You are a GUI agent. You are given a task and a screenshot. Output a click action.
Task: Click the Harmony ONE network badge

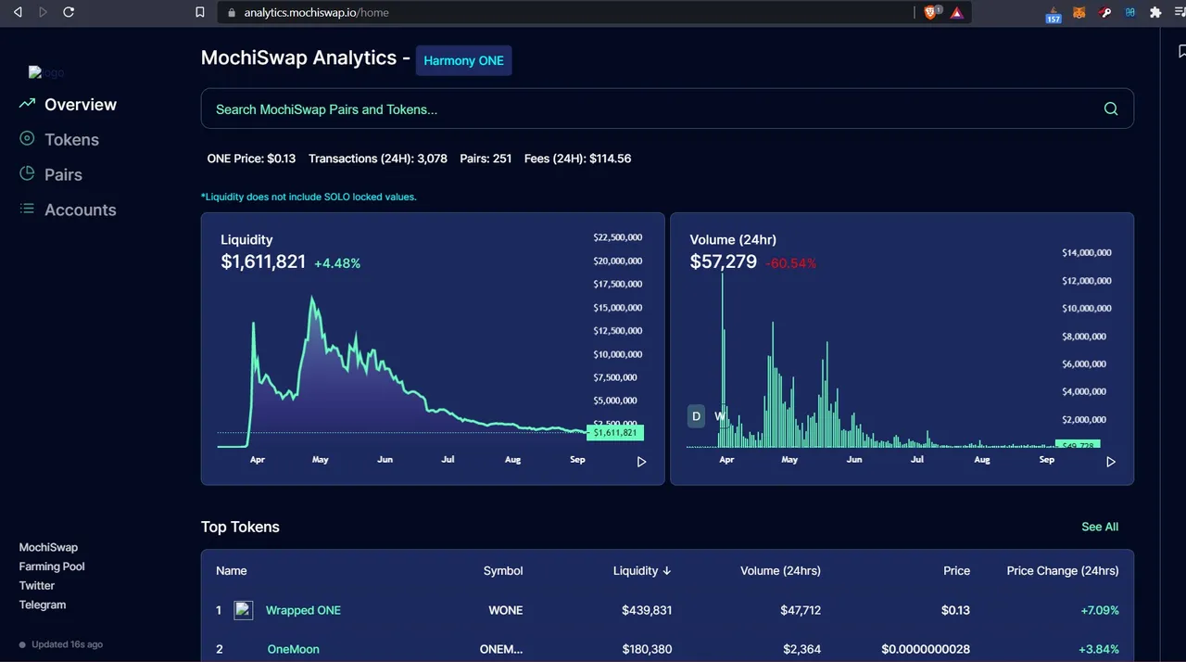tap(463, 60)
